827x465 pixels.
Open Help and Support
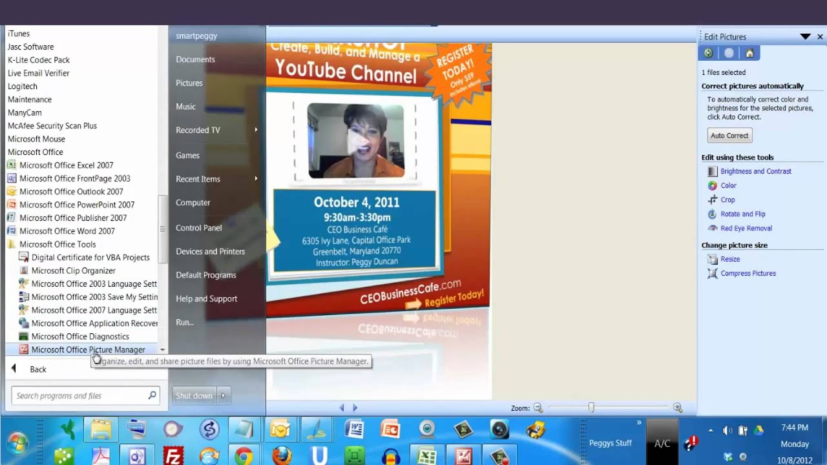[x=207, y=298]
